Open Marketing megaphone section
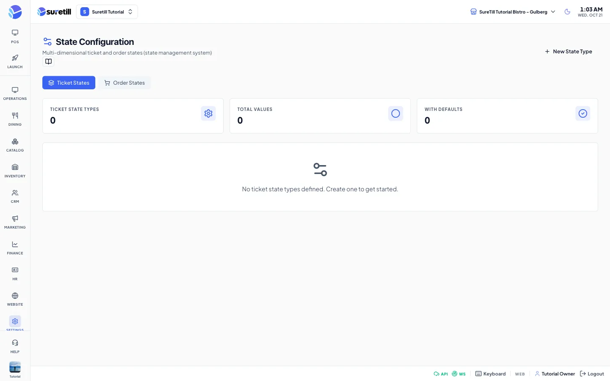610x381 pixels. (15, 222)
